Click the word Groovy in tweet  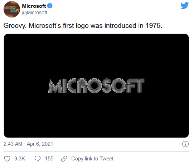15,26
